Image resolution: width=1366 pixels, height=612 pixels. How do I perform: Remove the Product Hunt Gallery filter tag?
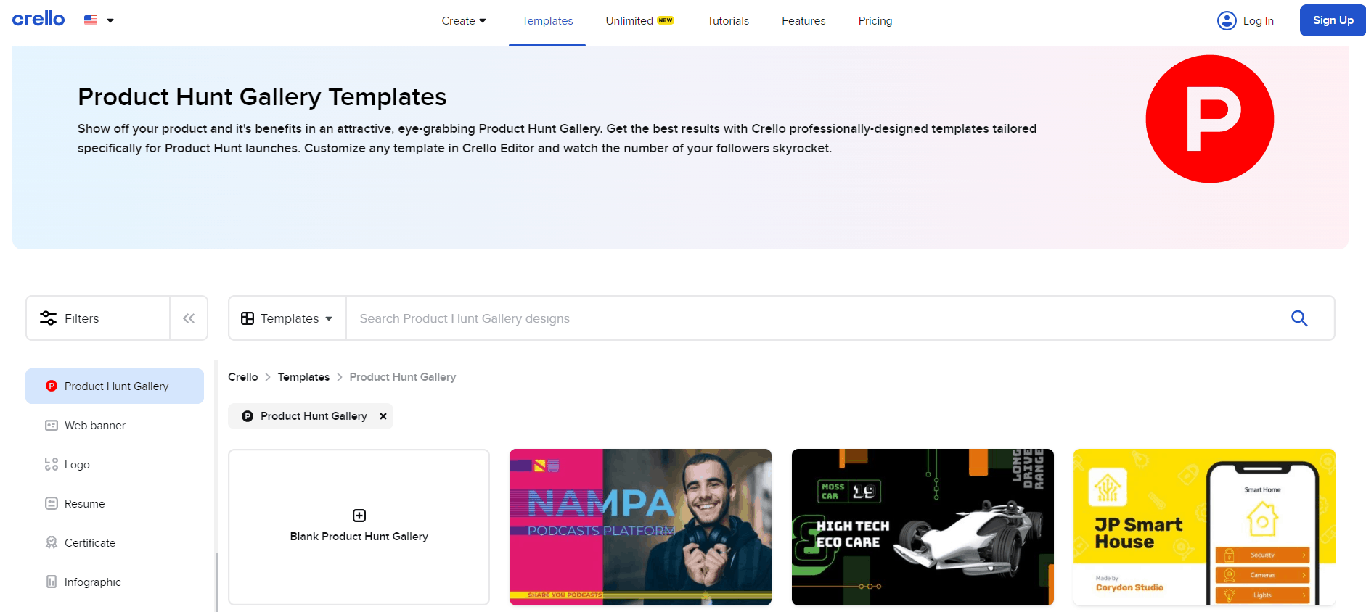(x=383, y=416)
